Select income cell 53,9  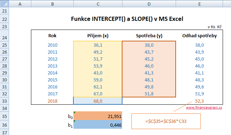pos(98,66)
